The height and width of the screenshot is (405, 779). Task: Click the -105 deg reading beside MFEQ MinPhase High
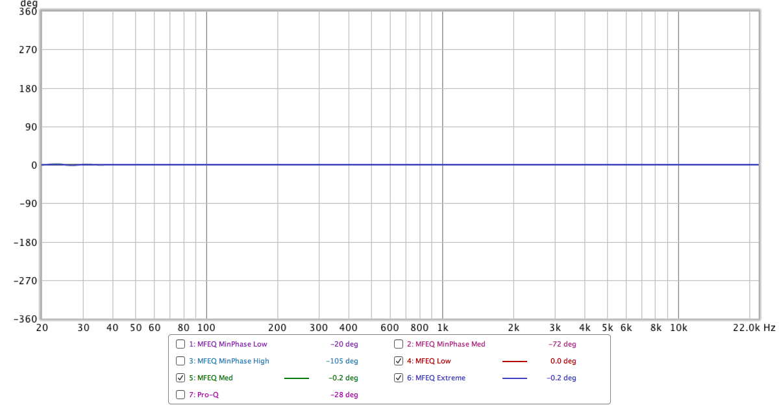(343, 361)
